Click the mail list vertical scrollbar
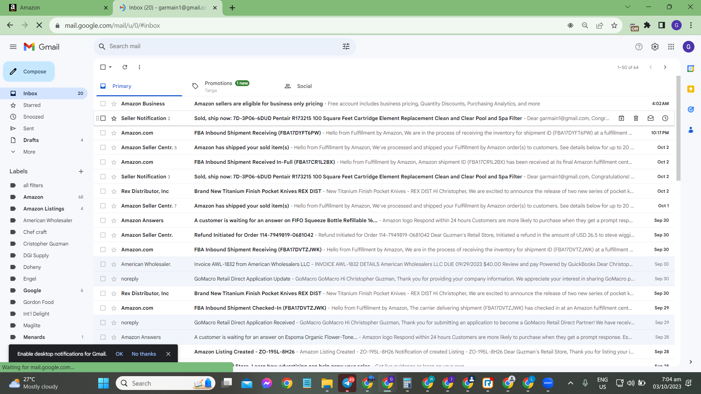This screenshot has height=394, width=701. point(678,128)
